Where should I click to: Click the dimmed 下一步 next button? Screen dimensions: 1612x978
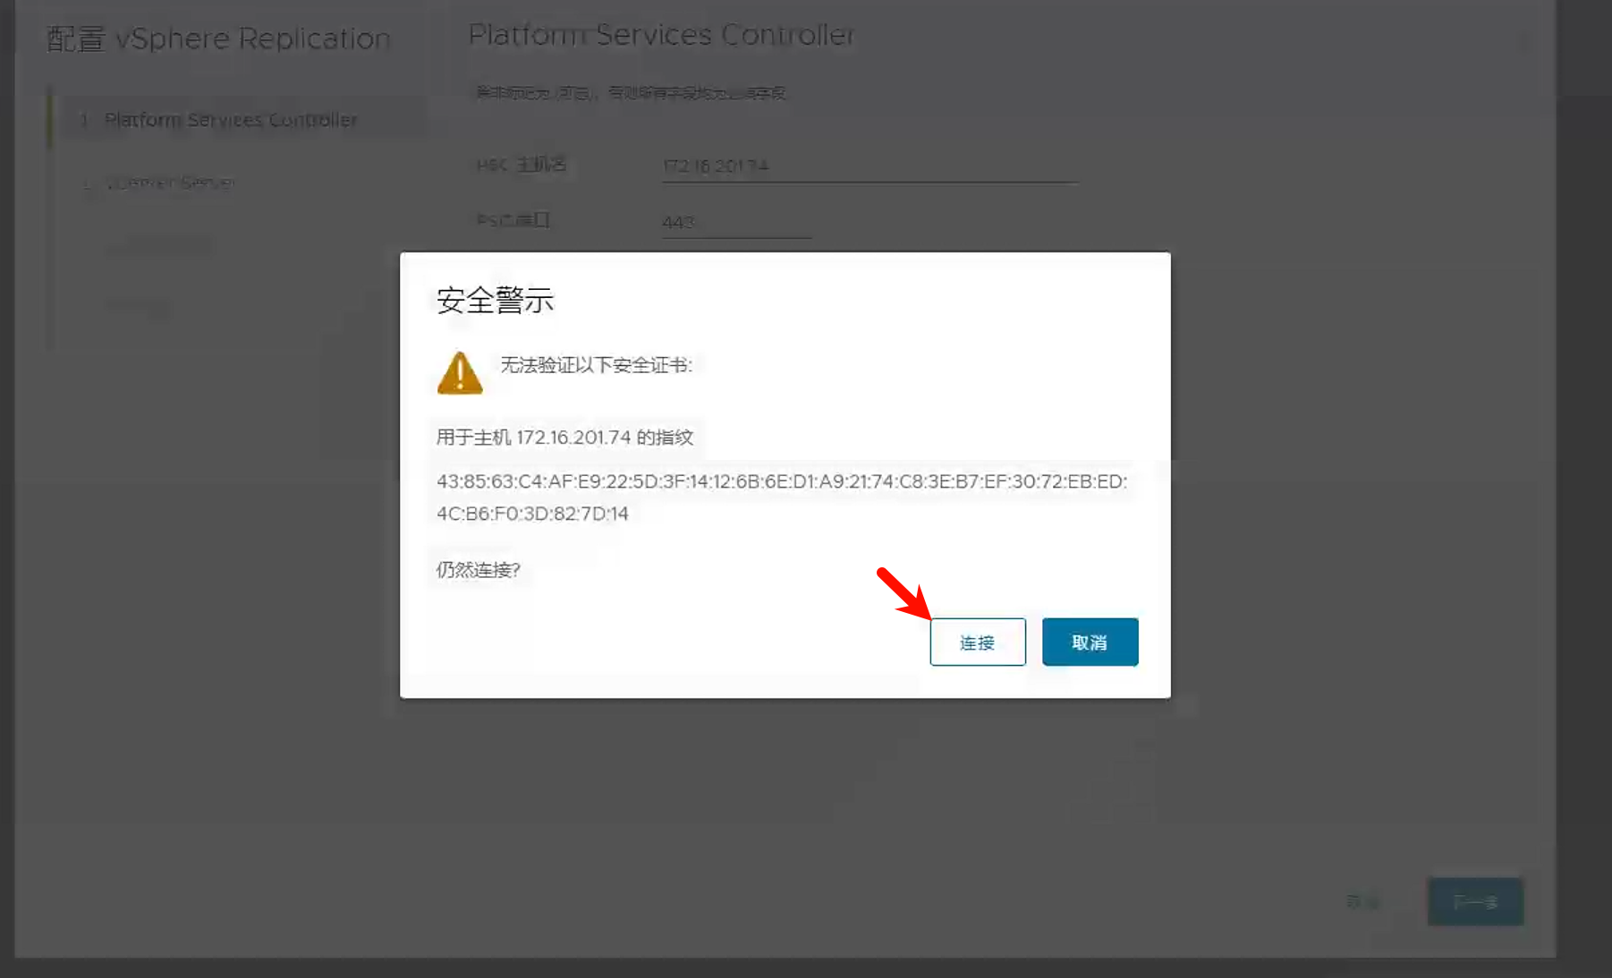pyautogui.click(x=1474, y=902)
